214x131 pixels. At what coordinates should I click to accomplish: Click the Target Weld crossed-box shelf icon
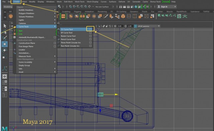click(146, 16)
